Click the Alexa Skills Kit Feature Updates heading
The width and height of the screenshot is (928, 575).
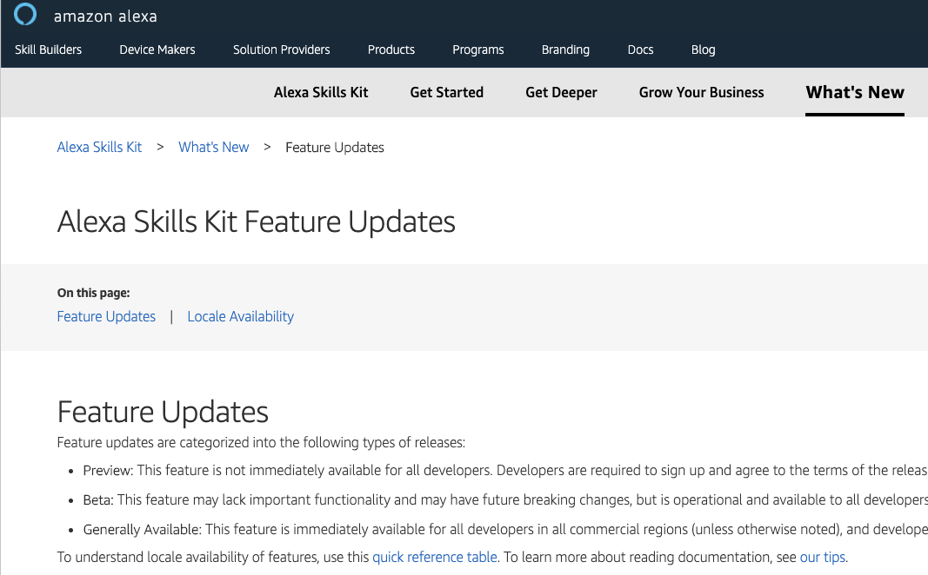(x=257, y=222)
